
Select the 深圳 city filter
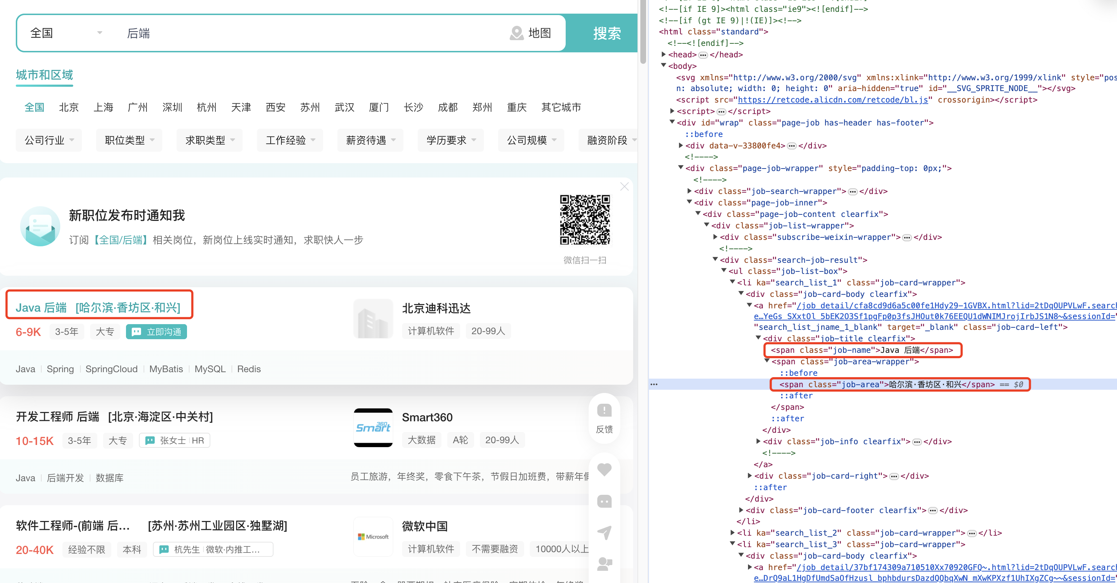click(x=172, y=107)
